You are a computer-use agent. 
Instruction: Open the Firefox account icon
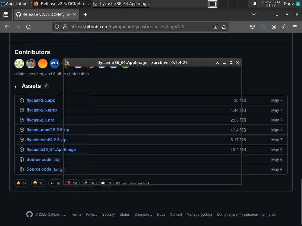tap(274, 27)
